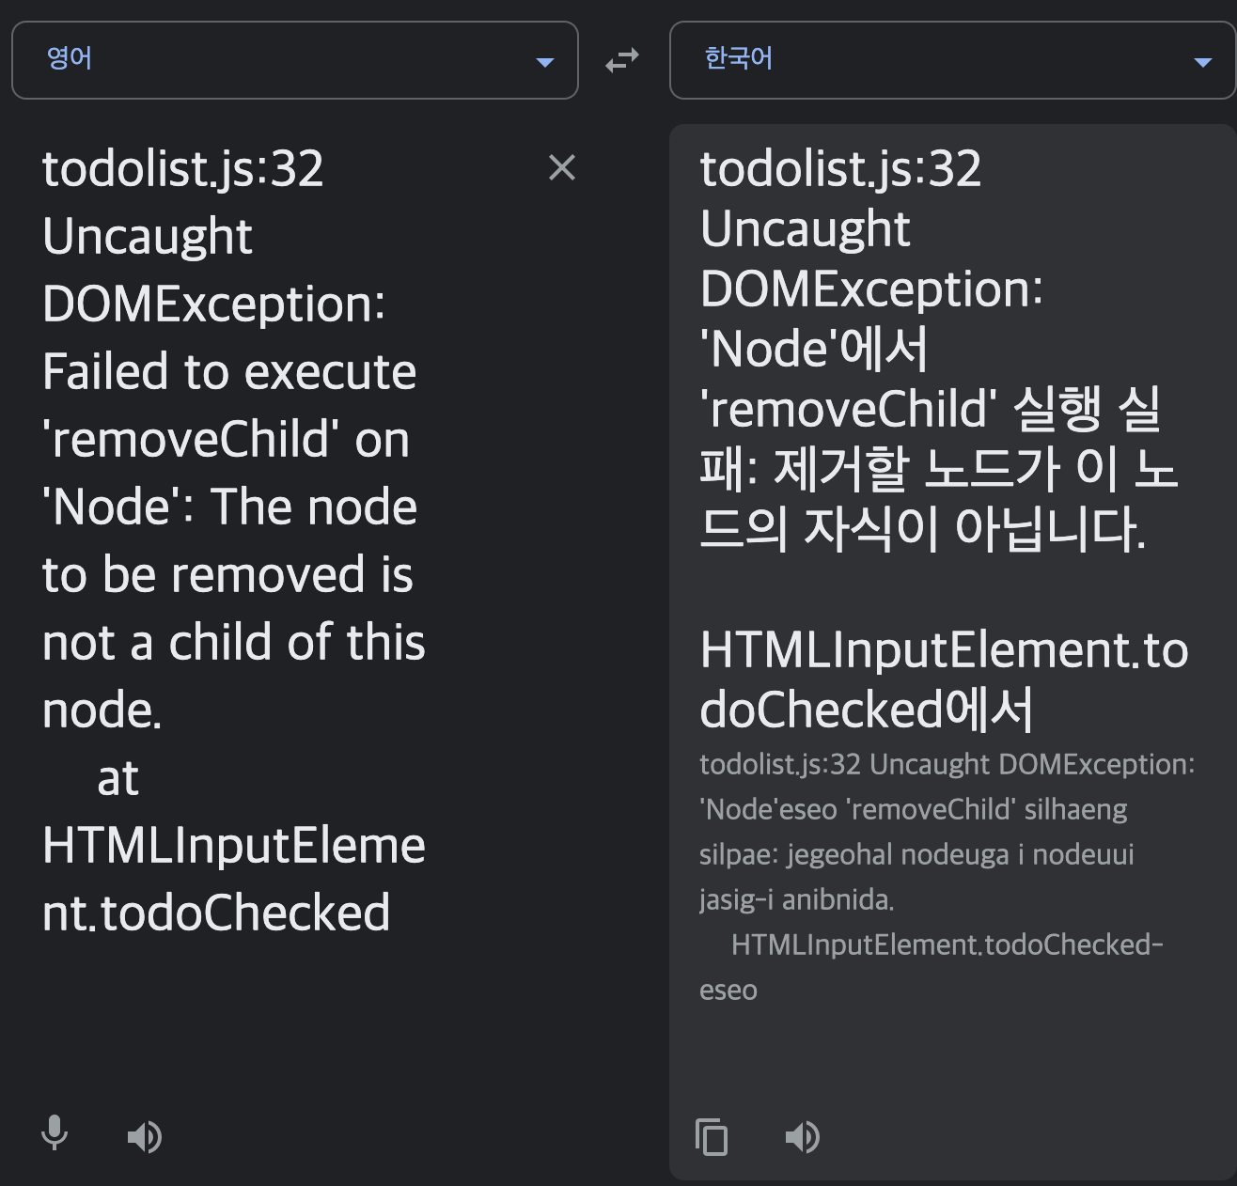Select the 한국어 language label
1237x1186 pixels.
739,60
